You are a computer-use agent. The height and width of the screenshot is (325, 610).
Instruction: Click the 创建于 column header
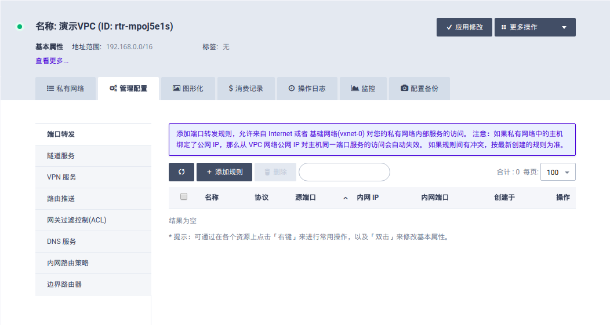504,198
